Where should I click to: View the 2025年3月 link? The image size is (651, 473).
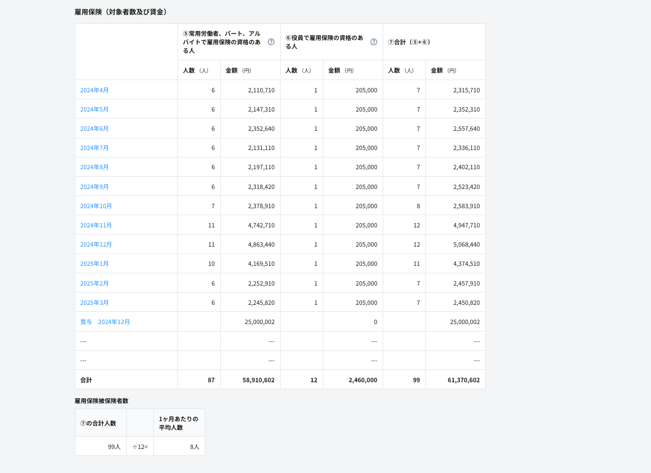click(x=95, y=303)
